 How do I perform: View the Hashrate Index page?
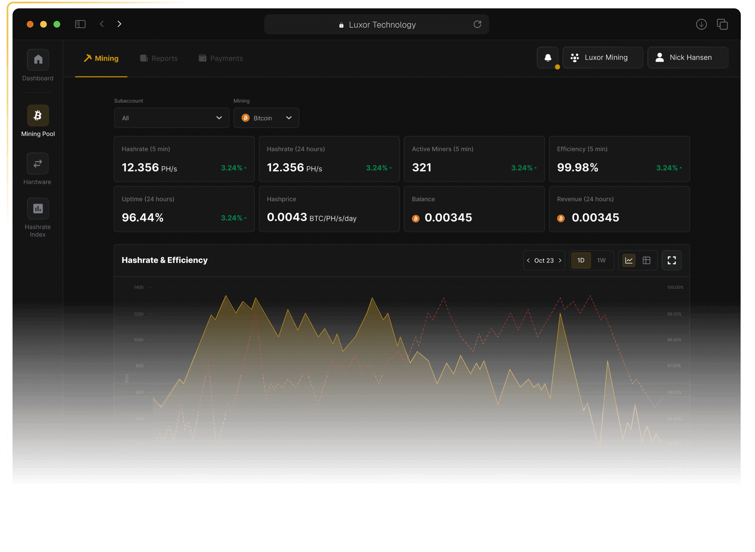click(x=37, y=208)
